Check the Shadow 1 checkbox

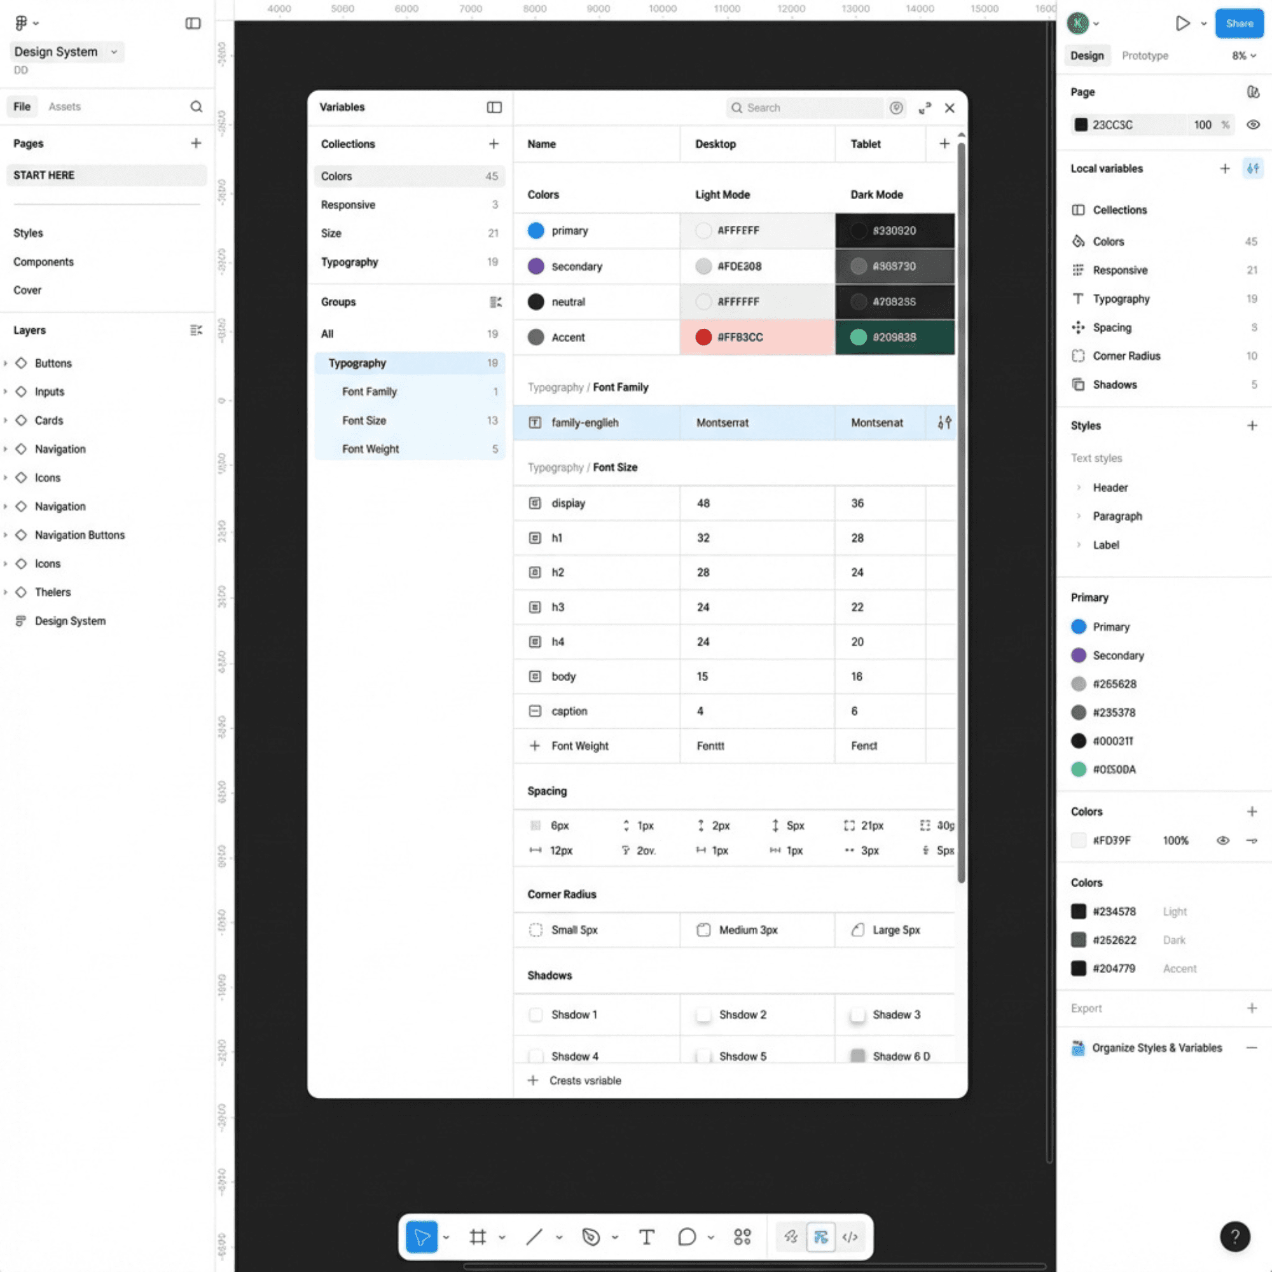point(536,1014)
